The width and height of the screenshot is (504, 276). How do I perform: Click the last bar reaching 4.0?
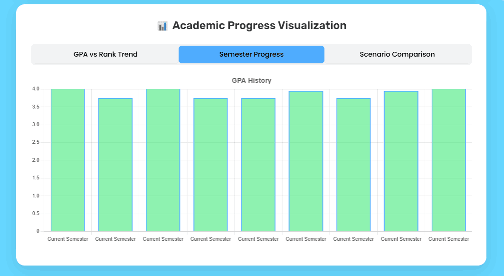(x=448, y=159)
